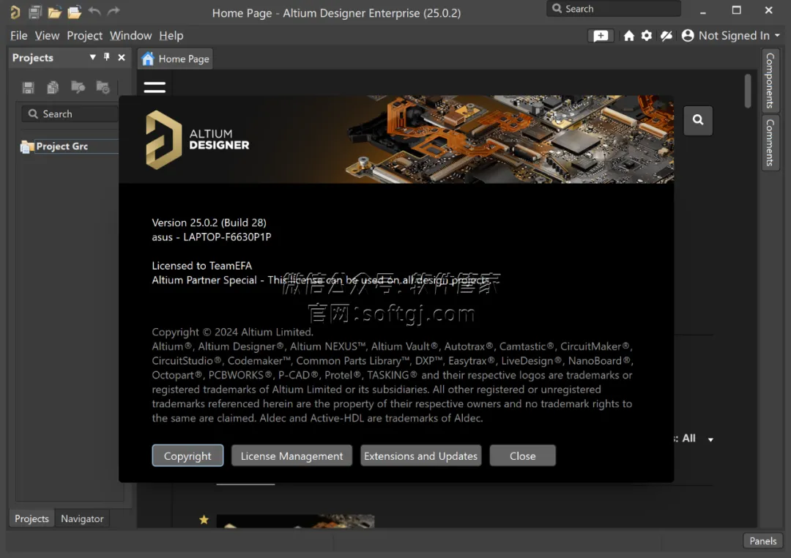Click the Licensed to TeamEFA text
Image resolution: width=791 pixels, height=558 pixels.
click(x=202, y=266)
